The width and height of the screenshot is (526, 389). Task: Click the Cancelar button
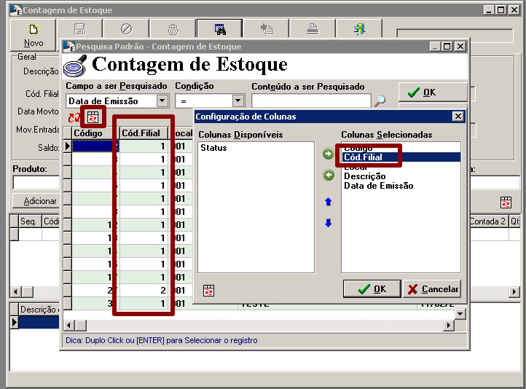pyautogui.click(x=432, y=289)
